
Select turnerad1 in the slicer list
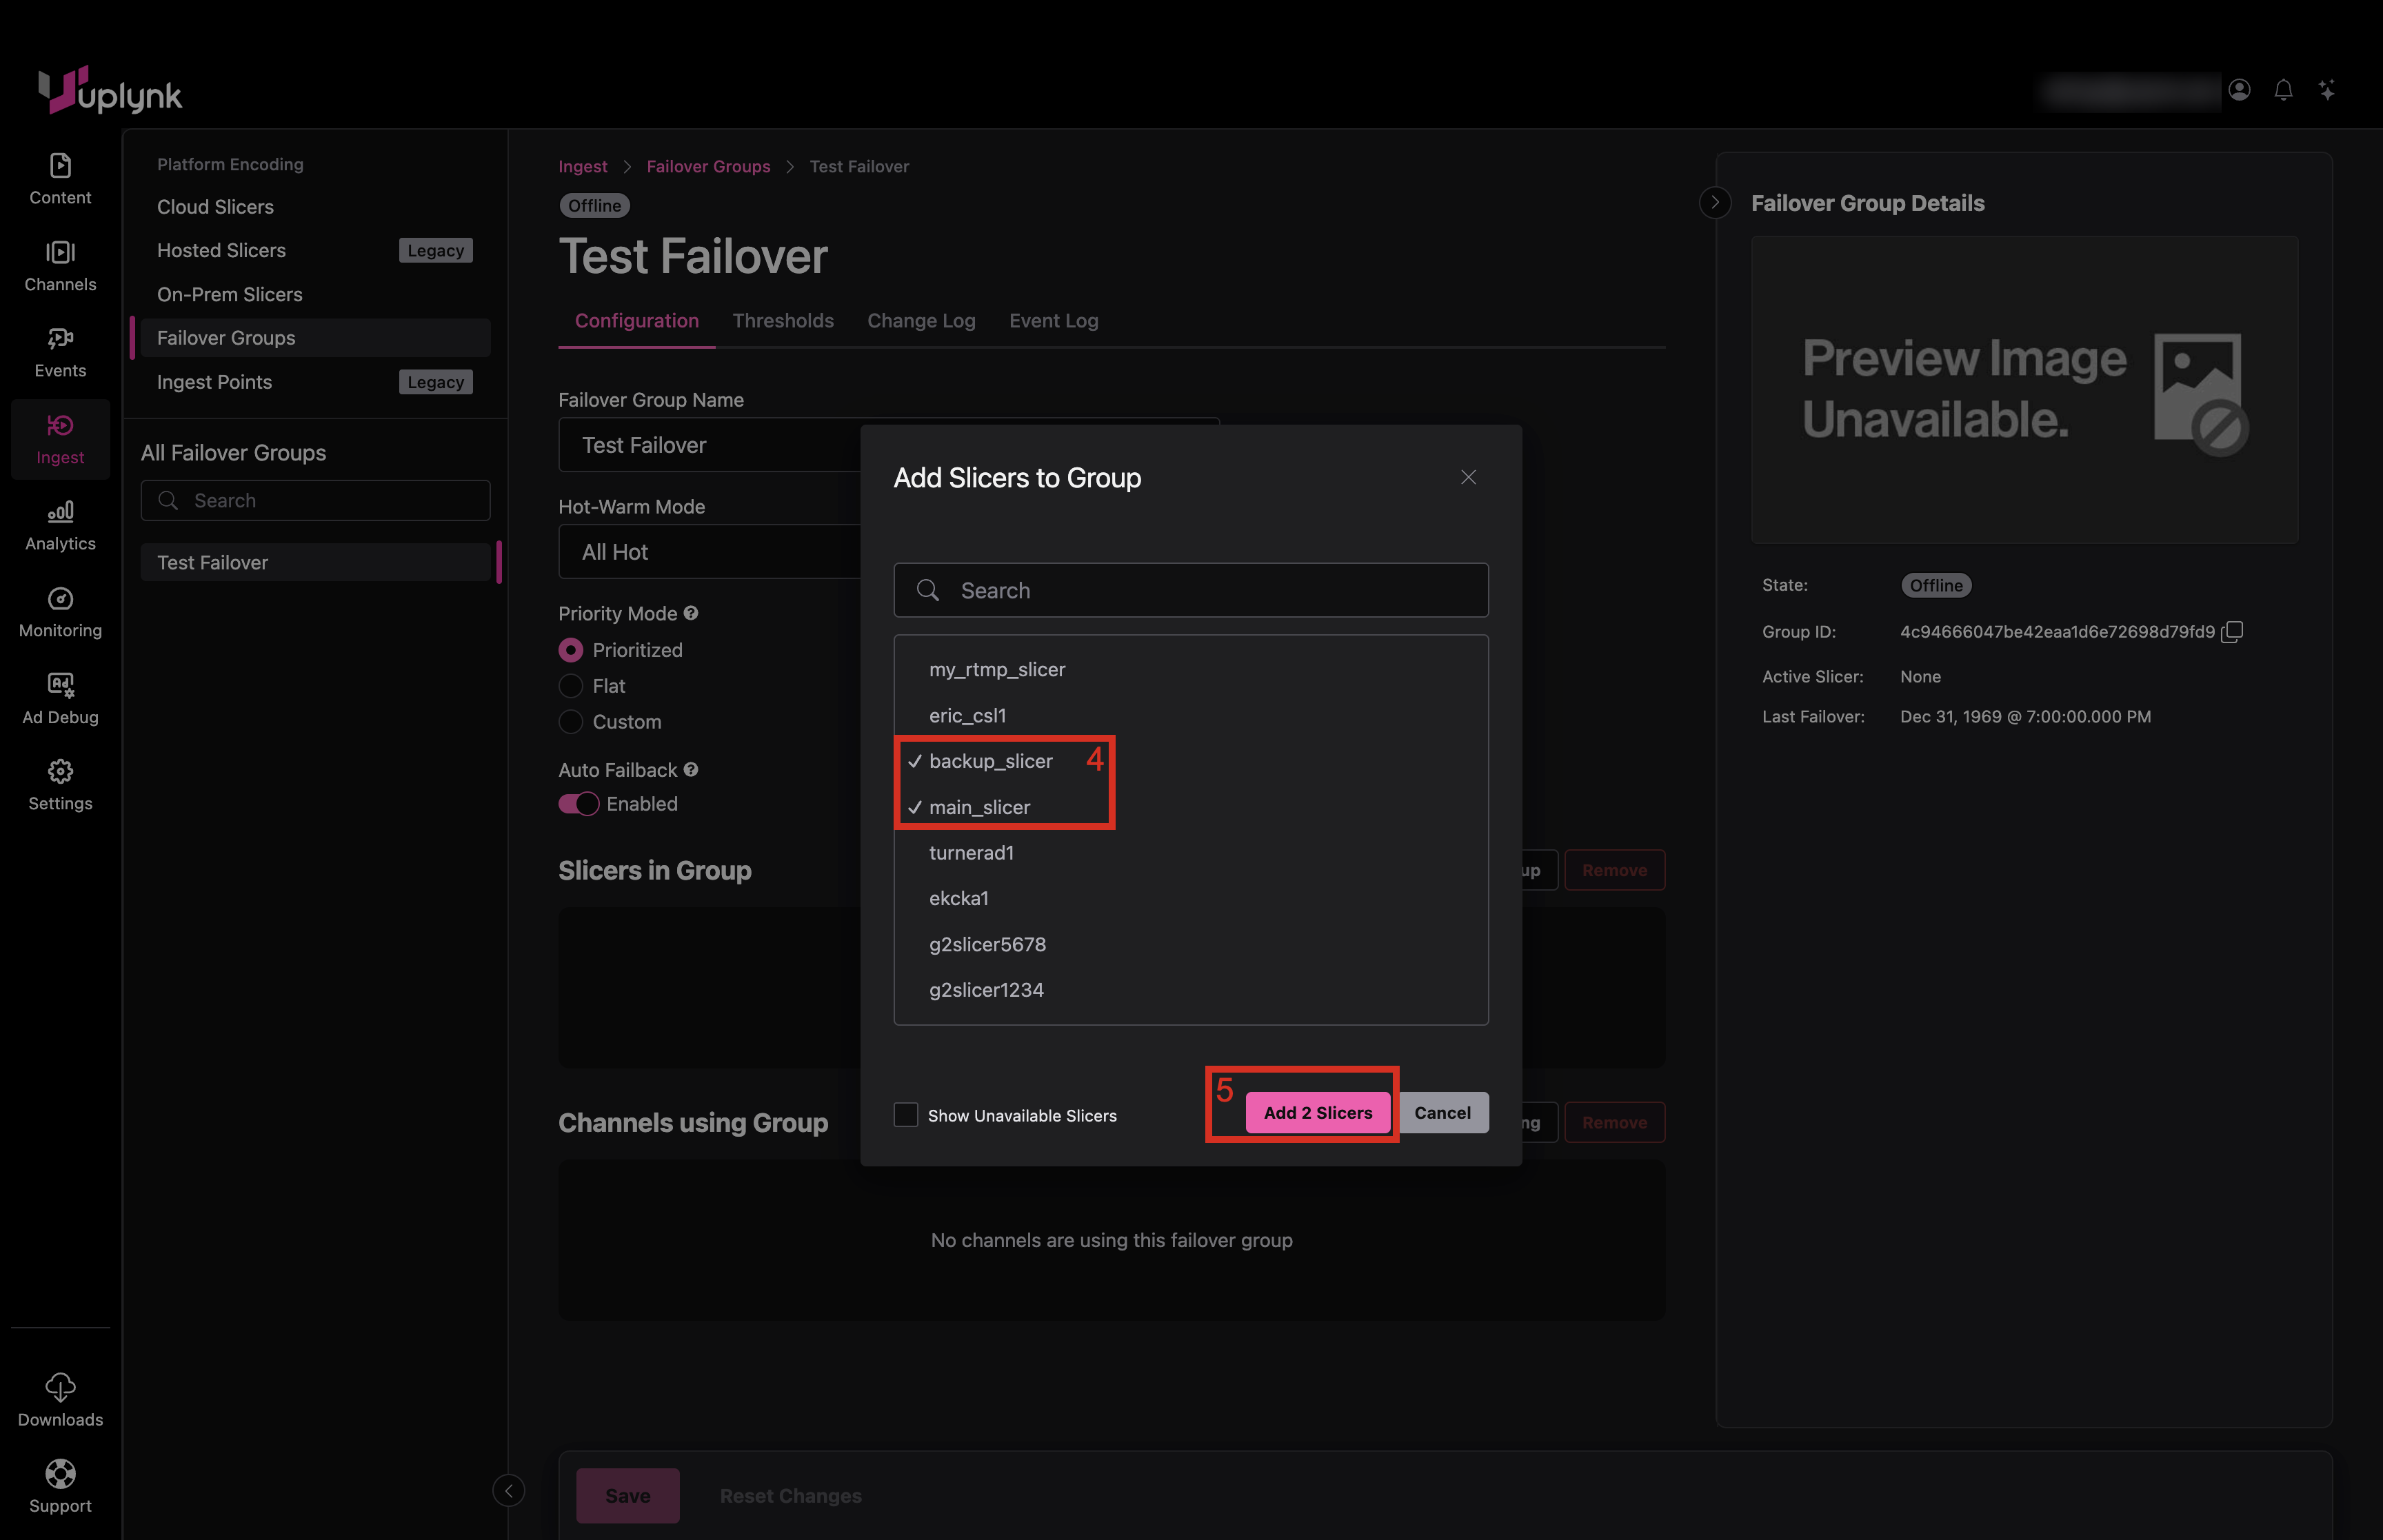pos(971,853)
